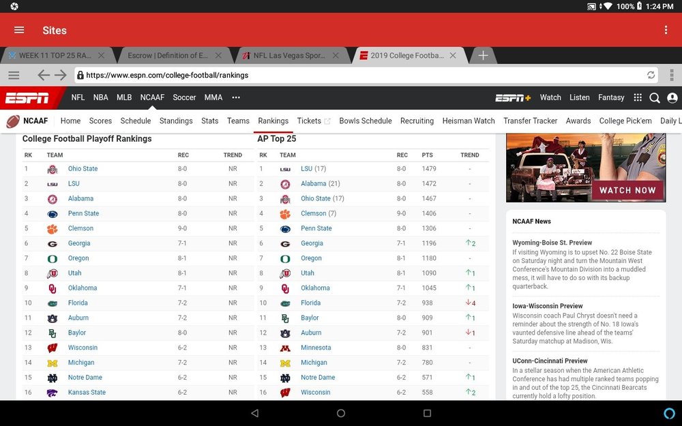Click the ESPN logo
Screen dimensions: 682x426
[x=27, y=97]
